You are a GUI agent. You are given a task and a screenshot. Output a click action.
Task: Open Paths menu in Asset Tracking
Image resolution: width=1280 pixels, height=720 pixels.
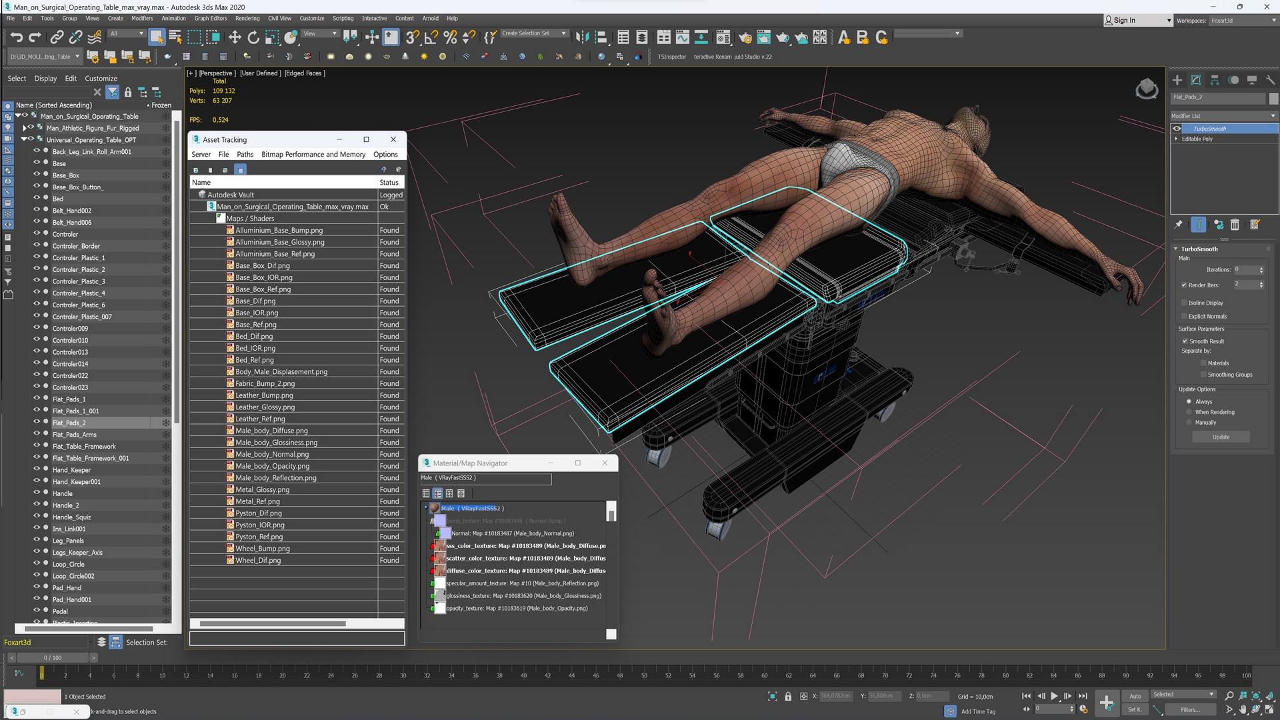(x=245, y=154)
